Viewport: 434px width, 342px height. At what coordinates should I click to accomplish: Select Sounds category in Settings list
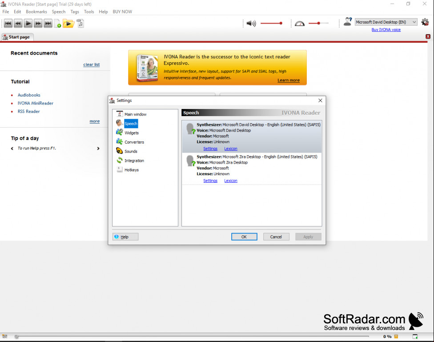[x=127, y=151]
